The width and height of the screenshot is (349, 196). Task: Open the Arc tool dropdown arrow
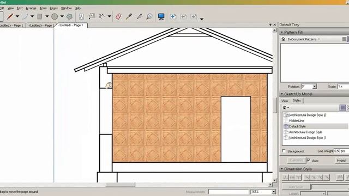point(32,16)
